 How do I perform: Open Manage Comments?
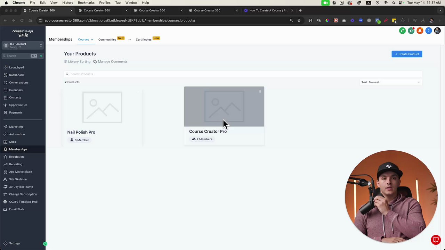(110, 62)
